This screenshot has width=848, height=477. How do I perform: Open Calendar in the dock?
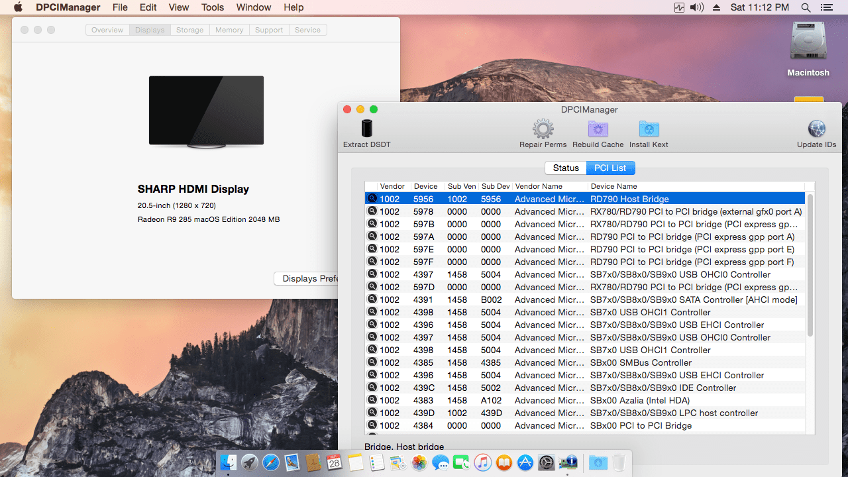click(335, 462)
